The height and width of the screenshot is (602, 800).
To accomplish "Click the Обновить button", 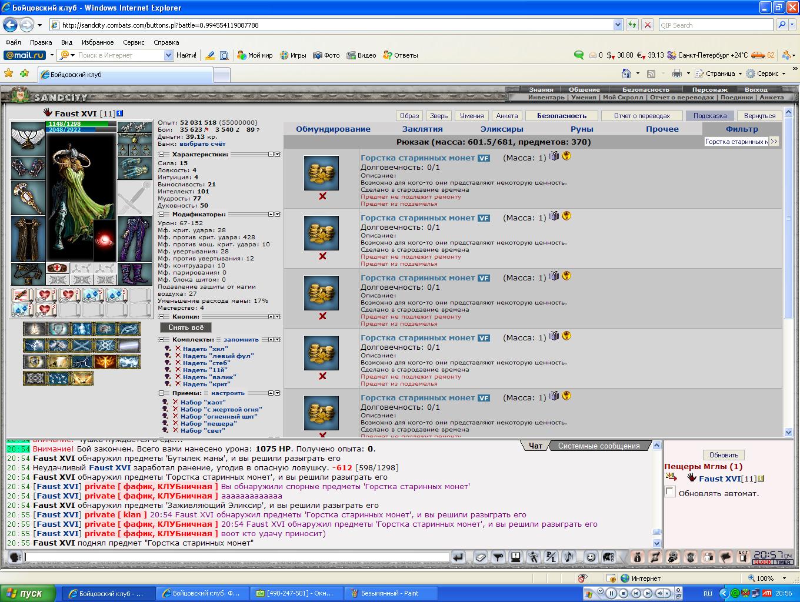I will [x=724, y=455].
